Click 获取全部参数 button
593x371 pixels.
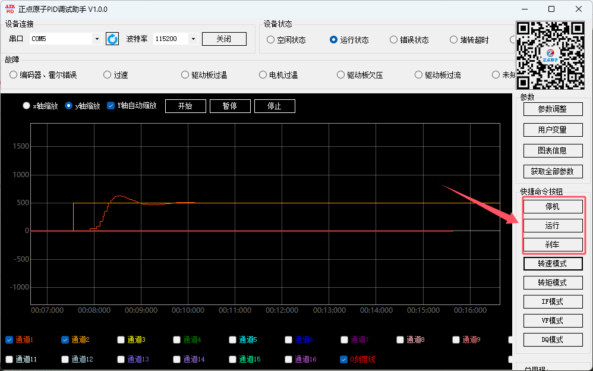[553, 171]
